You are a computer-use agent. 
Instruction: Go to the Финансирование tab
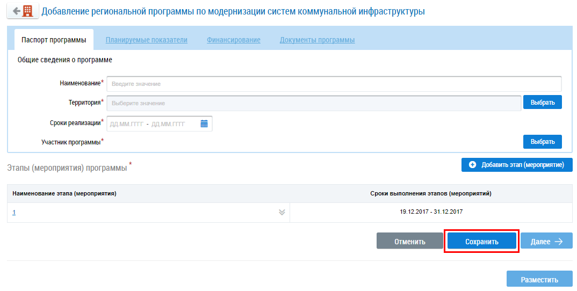234,40
